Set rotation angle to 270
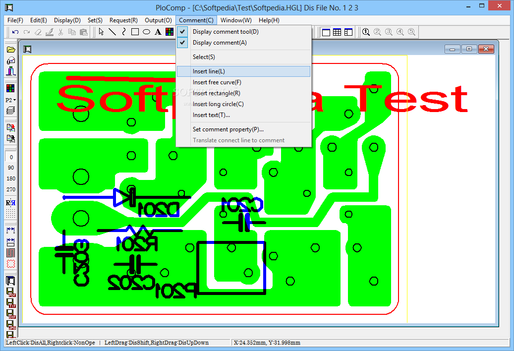This screenshot has height=351, width=514. pos(11,189)
